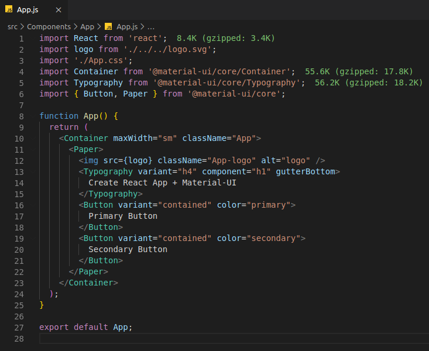429x351 pixels.
Task: Click line number 7 in the gutter
Action: pos(21,105)
